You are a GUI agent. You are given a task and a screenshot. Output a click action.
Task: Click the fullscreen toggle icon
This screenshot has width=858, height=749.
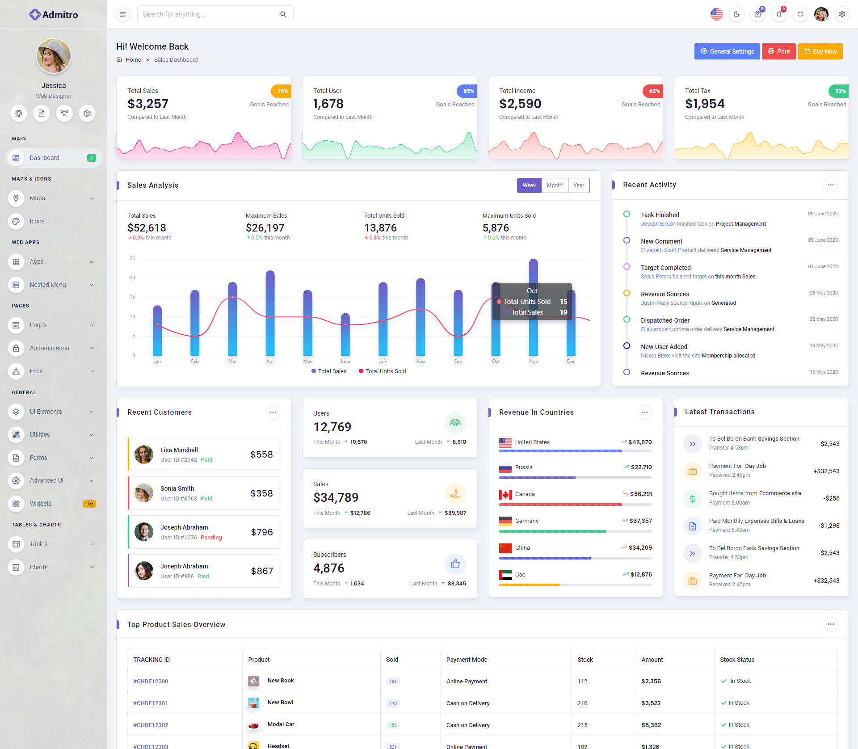coord(800,14)
